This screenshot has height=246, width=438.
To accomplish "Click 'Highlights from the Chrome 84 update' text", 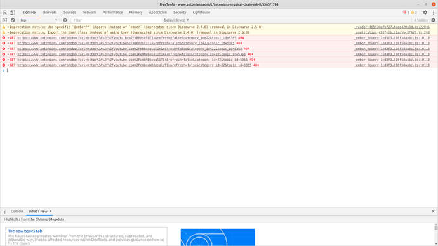I will [34, 219].
